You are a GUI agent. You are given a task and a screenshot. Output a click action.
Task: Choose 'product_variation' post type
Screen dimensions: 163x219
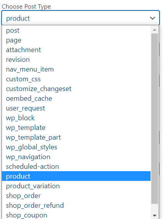click(x=76, y=186)
